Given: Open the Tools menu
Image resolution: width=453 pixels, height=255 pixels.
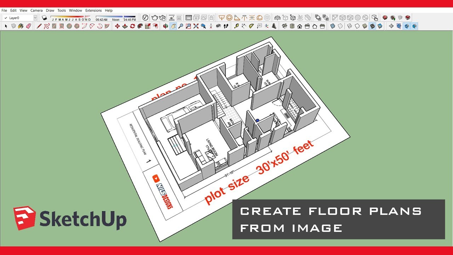Looking at the screenshot, I should 62,11.
